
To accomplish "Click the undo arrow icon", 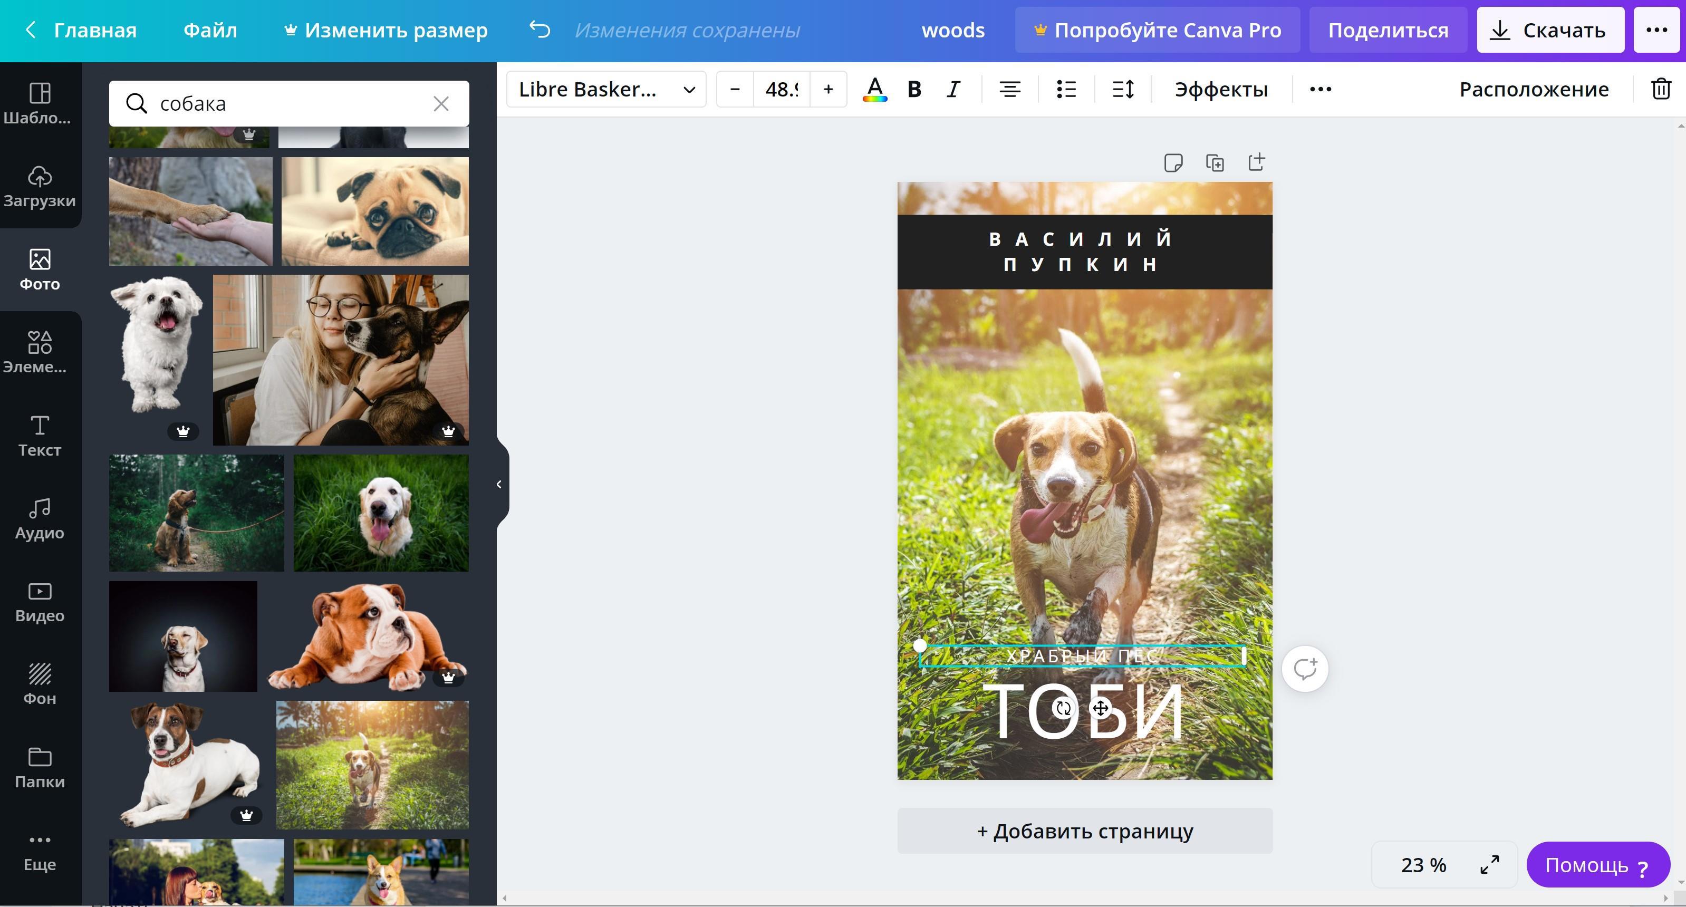I will click(x=539, y=30).
